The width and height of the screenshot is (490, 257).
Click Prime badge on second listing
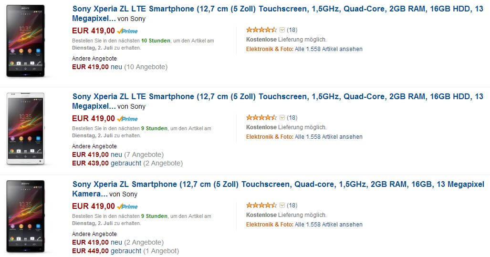coord(127,119)
